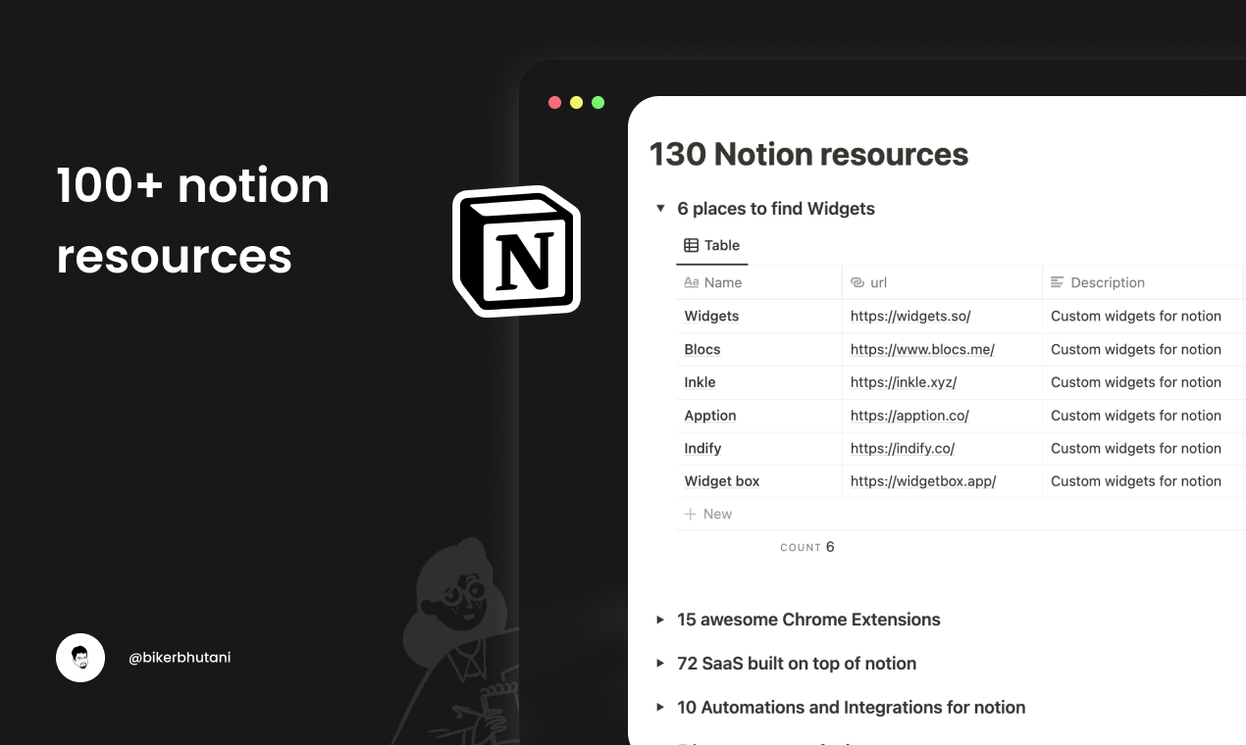Viewport: 1246px width, 745px height.
Task: Click the 130 Notion resources page title
Action: click(x=808, y=154)
